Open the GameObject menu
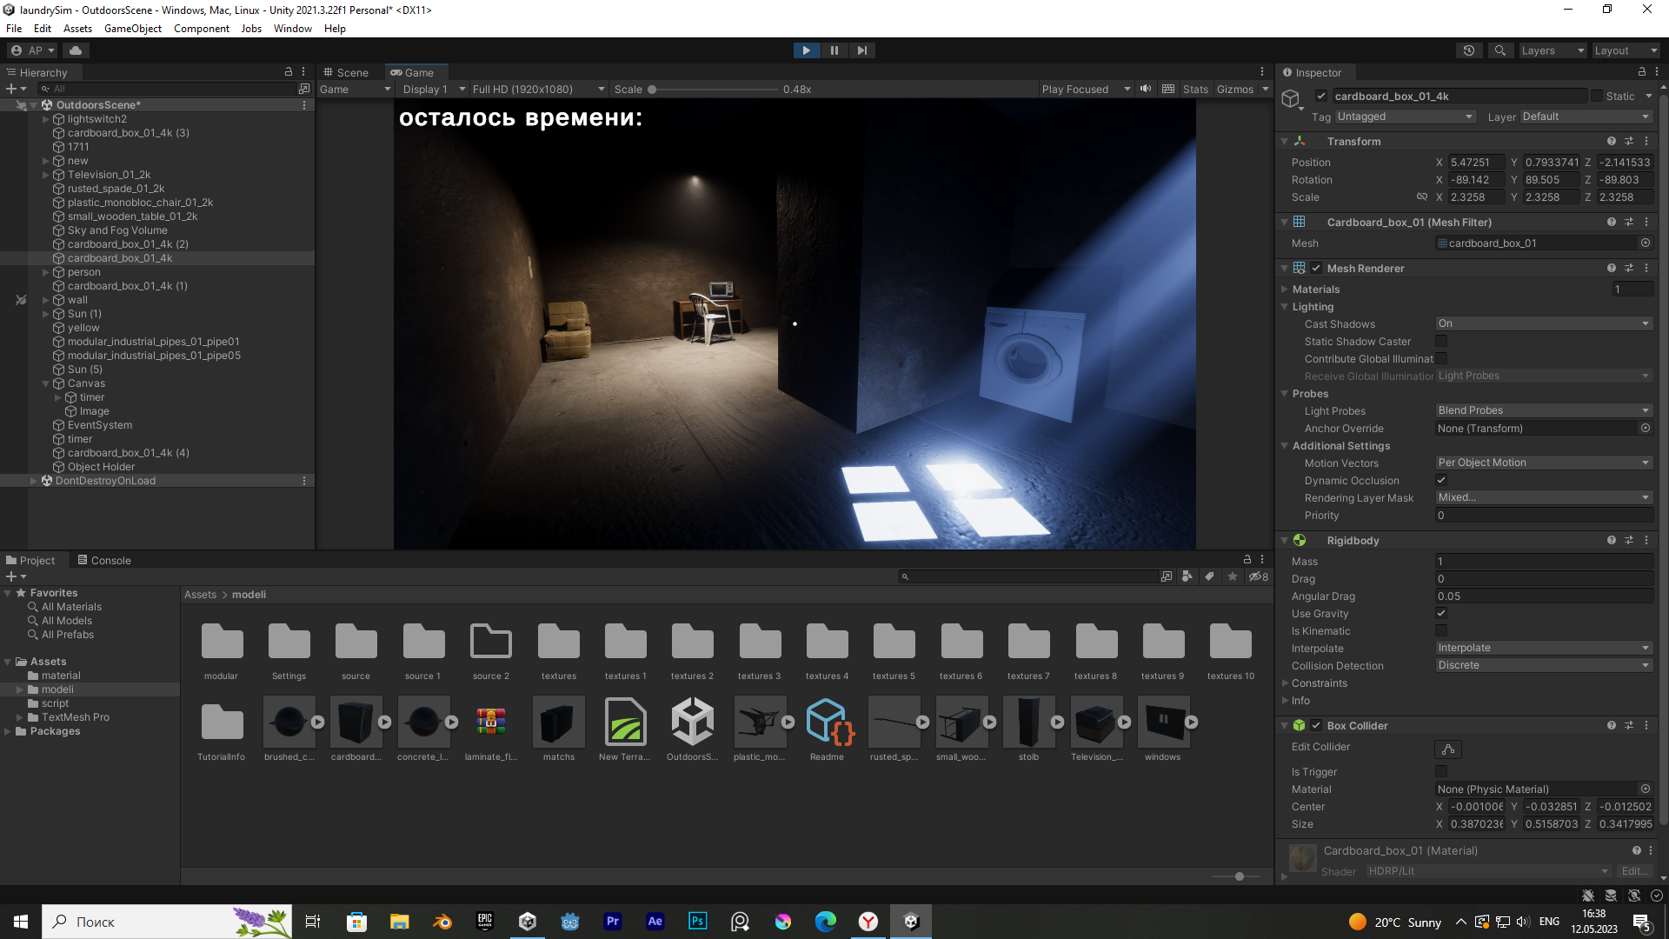 coord(133,28)
